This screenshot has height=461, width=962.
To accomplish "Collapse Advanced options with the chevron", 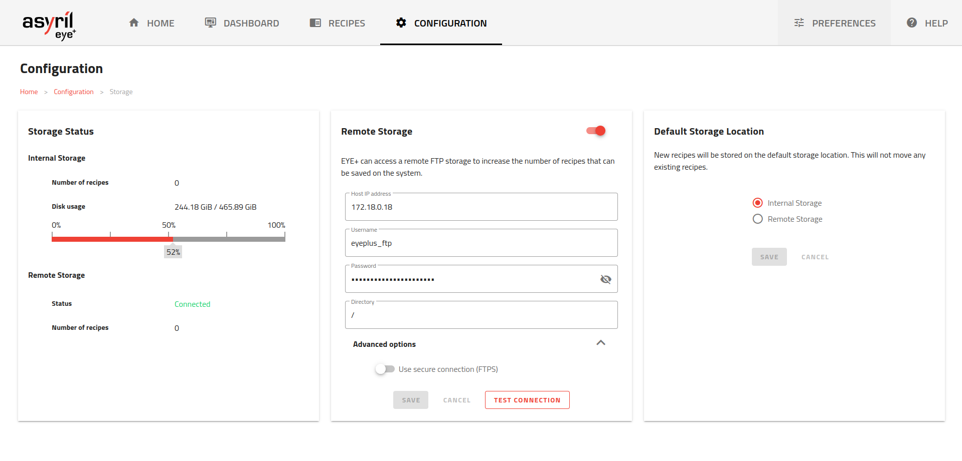I will pos(601,343).
